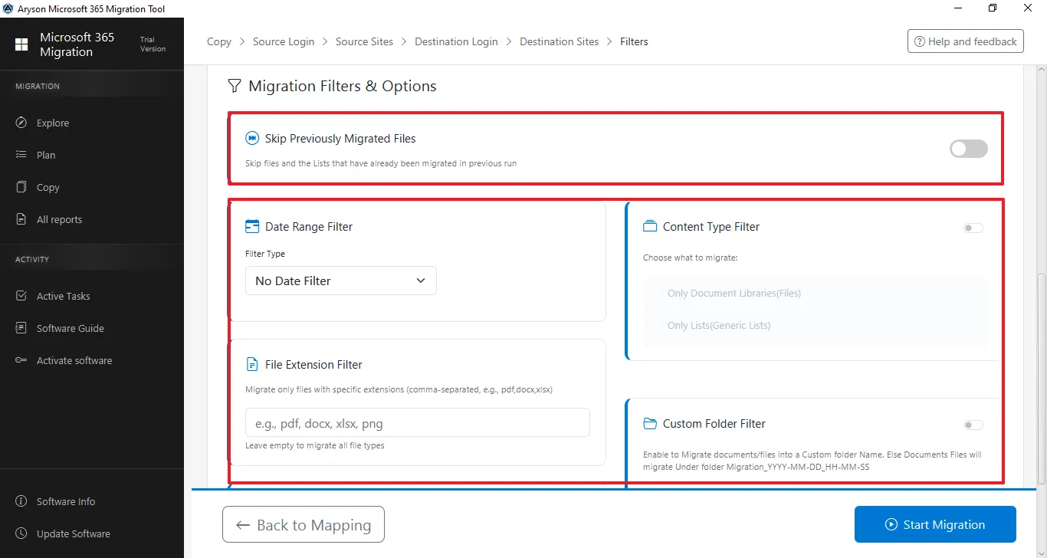Viewport: 1047px width, 558px height.
Task: Click the file extension filter text field
Action: click(x=417, y=422)
